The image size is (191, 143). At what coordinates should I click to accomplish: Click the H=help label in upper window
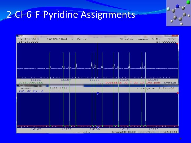[170, 83]
